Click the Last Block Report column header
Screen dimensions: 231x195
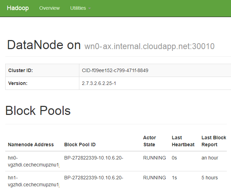pyautogui.click(x=214, y=141)
